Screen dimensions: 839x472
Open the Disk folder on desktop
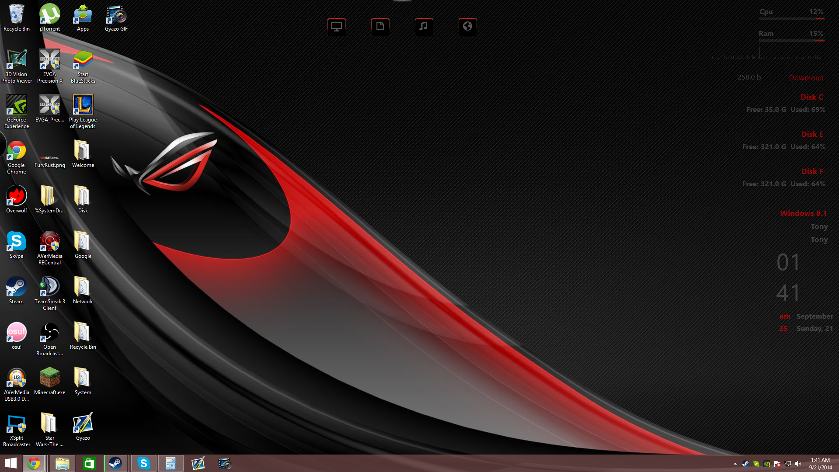[83, 199]
